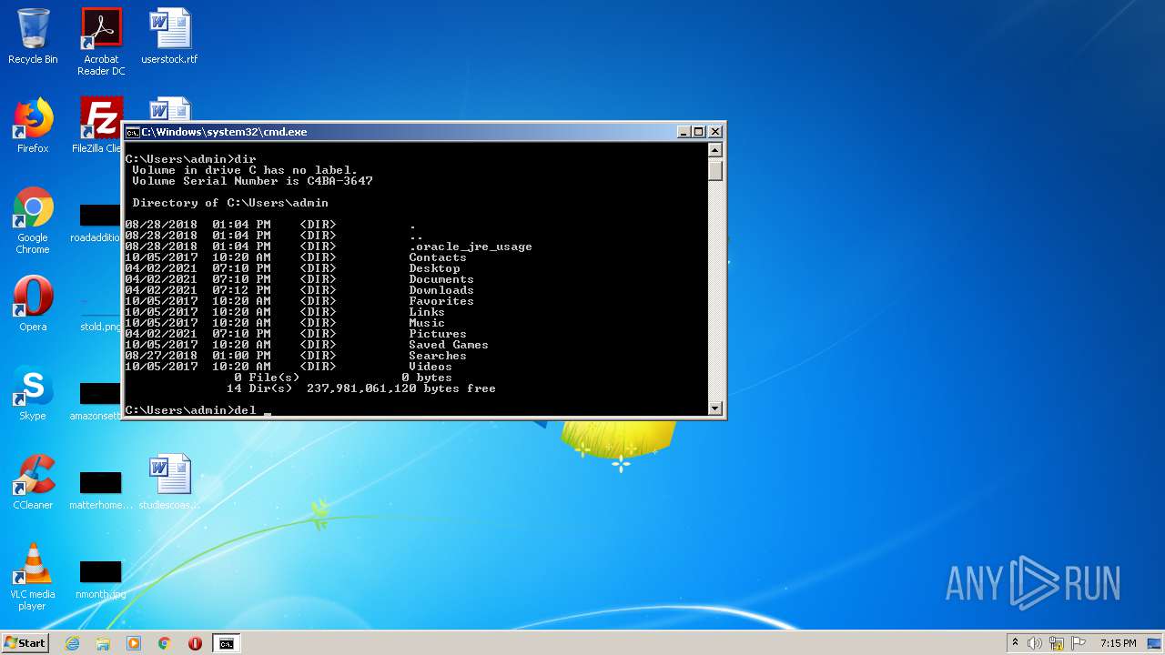
Task: Launch VLC media player shortcut
Action: click(33, 577)
